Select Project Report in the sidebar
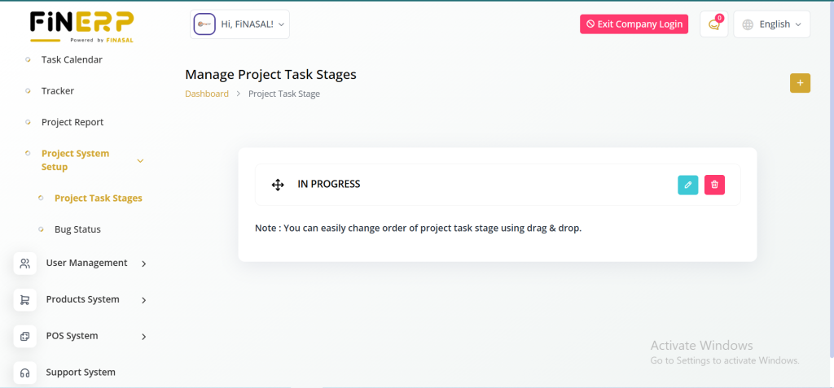This screenshot has height=388, width=834. [72, 122]
